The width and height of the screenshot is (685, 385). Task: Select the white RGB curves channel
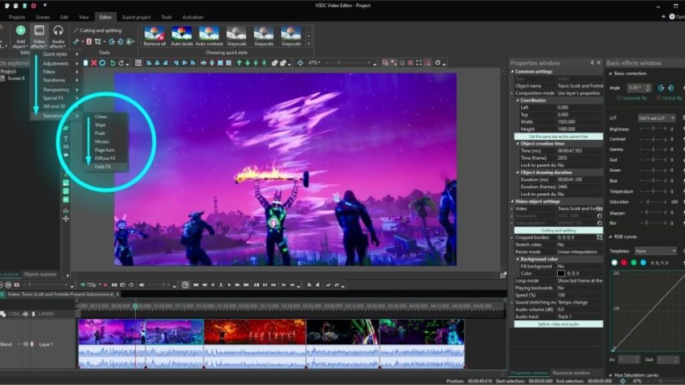pyautogui.click(x=614, y=263)
